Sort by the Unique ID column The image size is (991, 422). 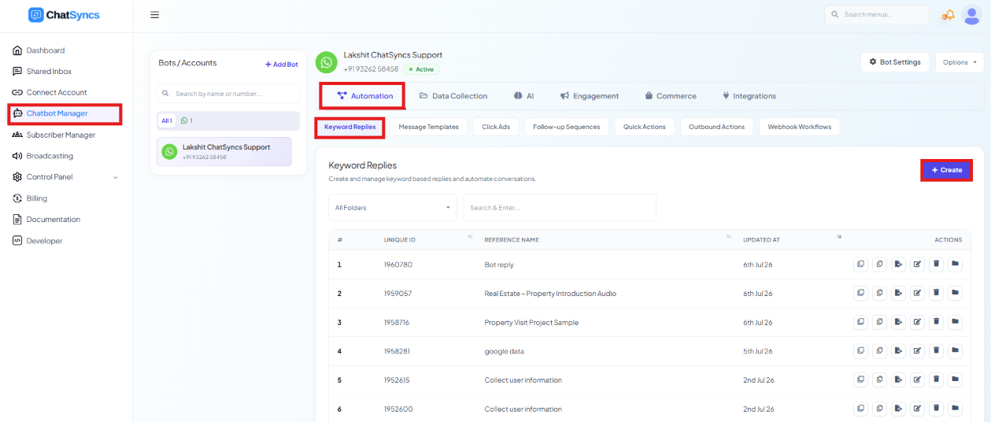tap(429, 239)
